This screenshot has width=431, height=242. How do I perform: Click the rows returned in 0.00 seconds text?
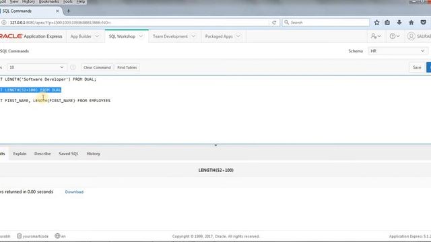[26, 192]
